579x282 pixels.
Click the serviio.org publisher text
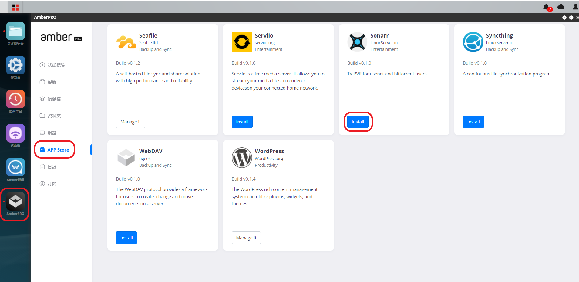pos(265,43)
